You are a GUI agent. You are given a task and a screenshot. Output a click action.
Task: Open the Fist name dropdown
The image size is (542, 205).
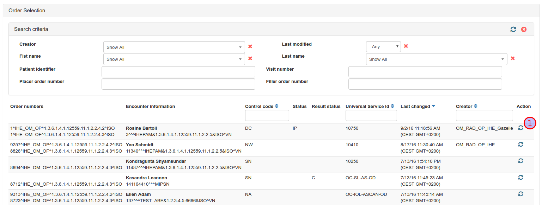tap(174, 59)
